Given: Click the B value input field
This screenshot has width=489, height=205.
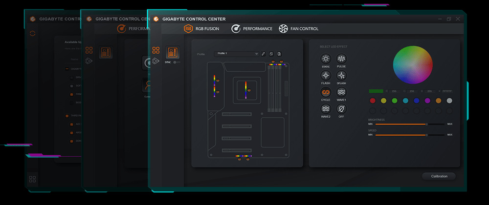Looking at the screenshot, I should click(429, 91).
